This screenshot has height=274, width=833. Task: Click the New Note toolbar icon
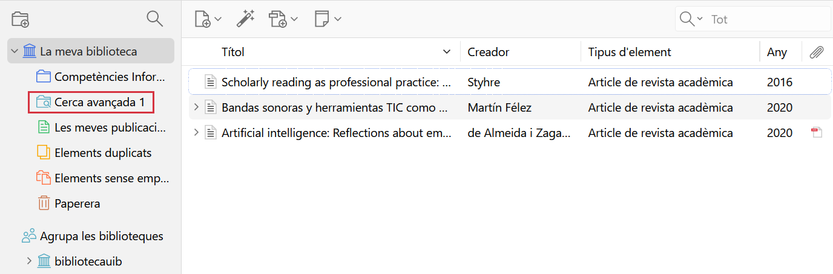pos(322,19)
